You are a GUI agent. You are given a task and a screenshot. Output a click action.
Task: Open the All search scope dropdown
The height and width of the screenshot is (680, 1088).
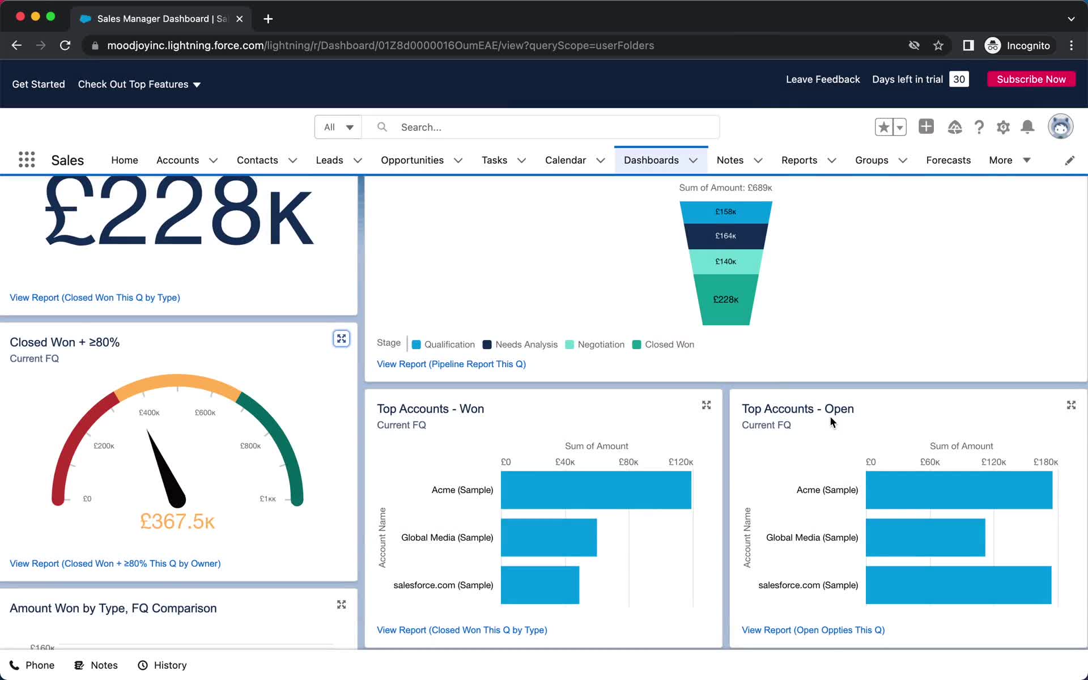click(338, 127)
